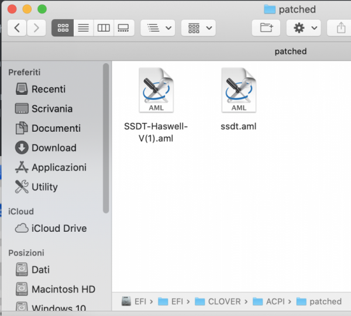Open Recenti in the sidebar
The height and width of the screenshot is (316, 351).
coord(48,89)
